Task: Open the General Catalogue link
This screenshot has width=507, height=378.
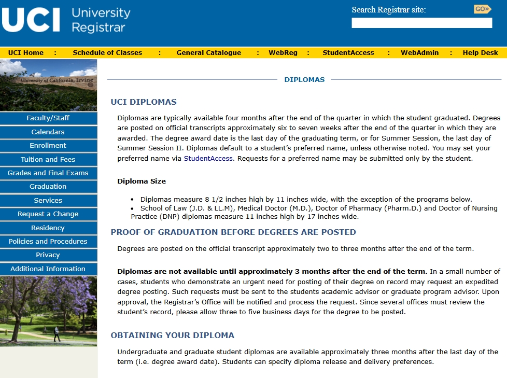Action: pos(208,53)
